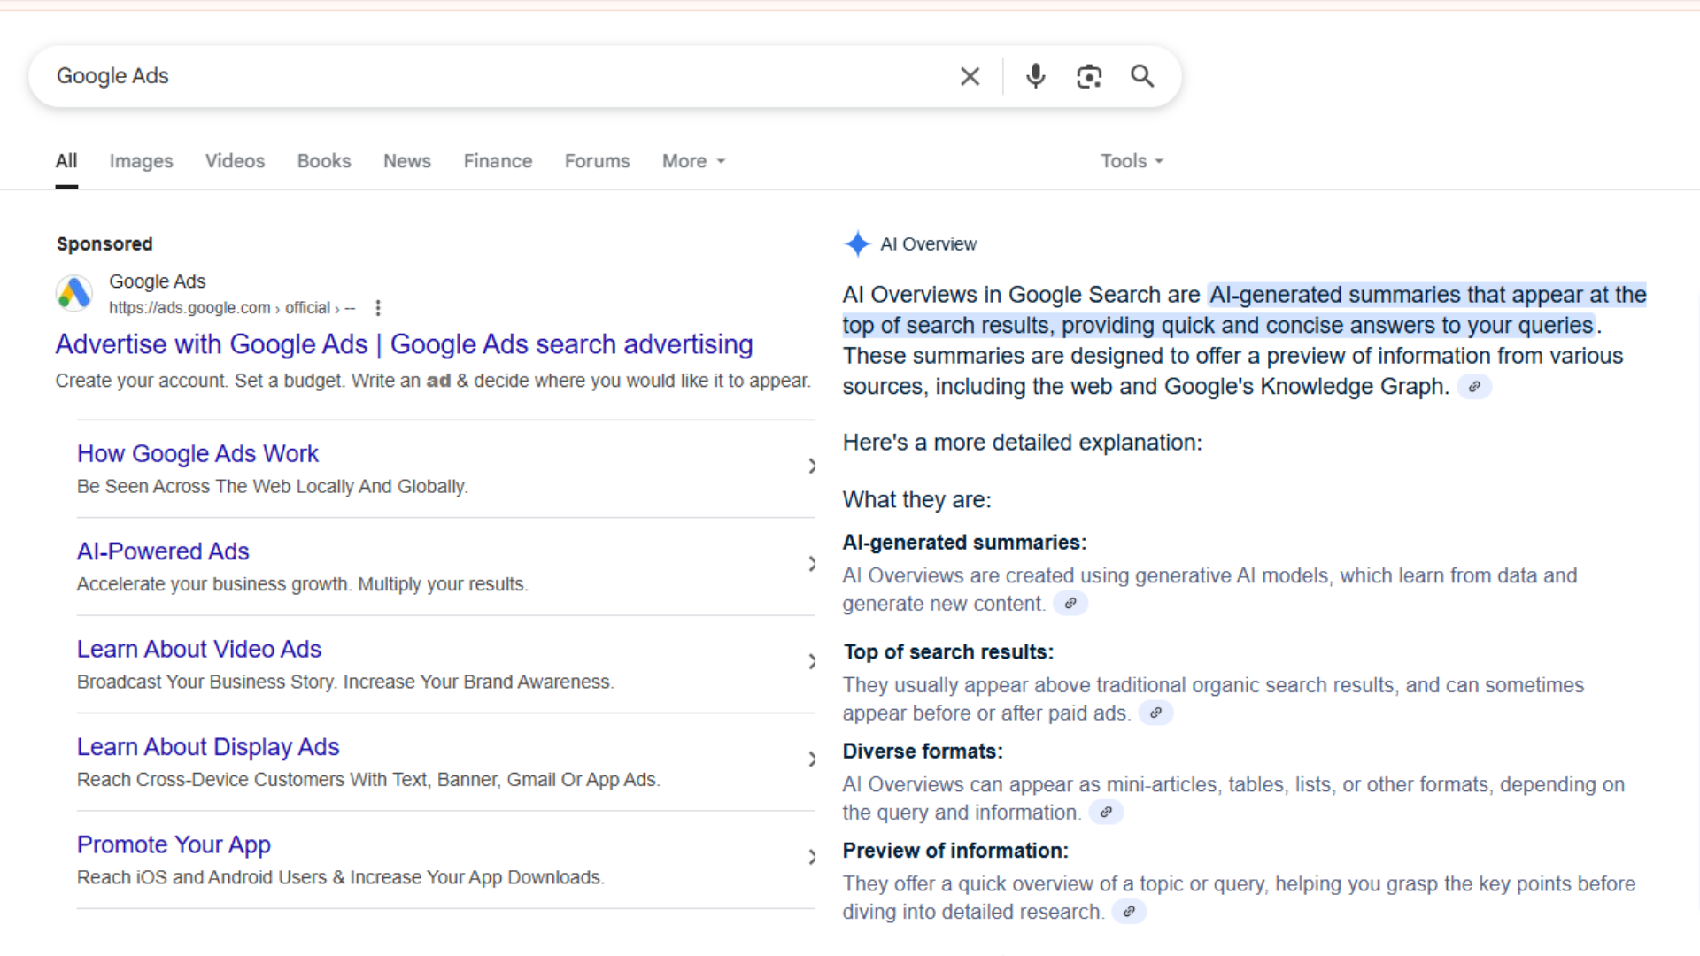Image resolution: width=1700 pixels, height=956 pixels.
Task: Click 'Create your account. Set a budget' description
Action: pos(433,381)
